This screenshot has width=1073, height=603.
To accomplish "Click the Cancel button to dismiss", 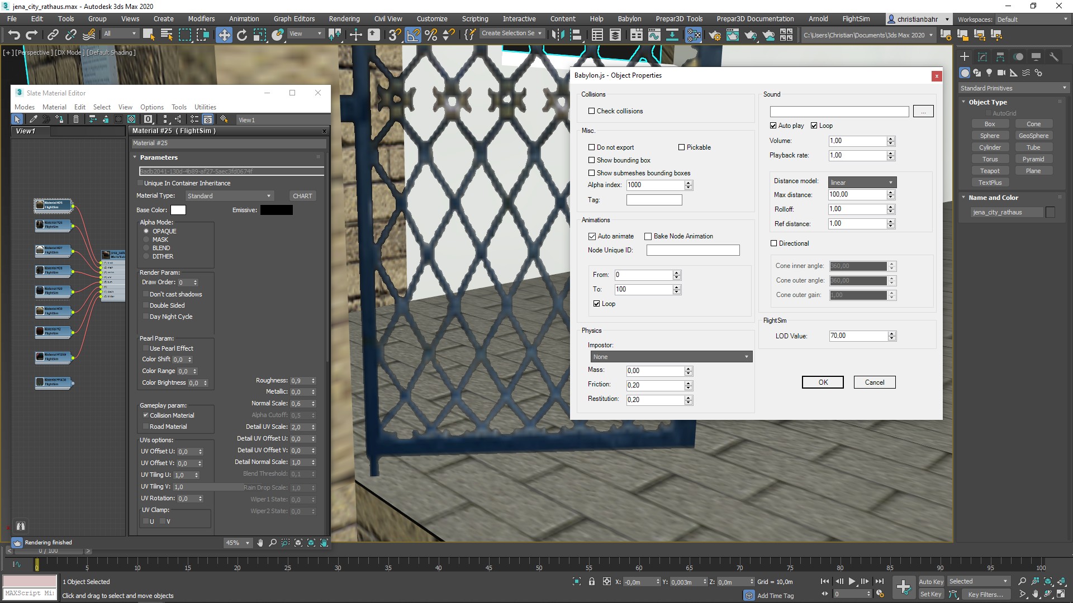I will 873,381.
